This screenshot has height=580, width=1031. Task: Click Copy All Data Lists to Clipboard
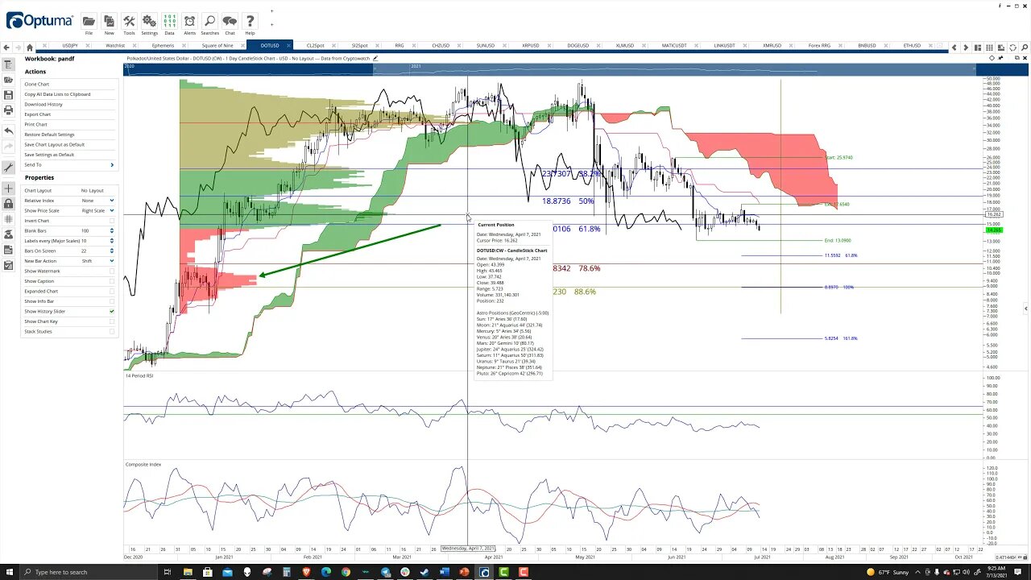point(57,94)
